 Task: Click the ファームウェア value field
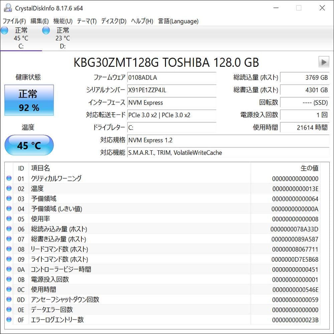[172, 77]
